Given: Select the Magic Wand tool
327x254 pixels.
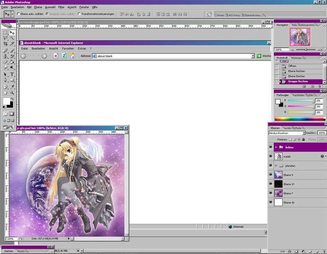Looking at the screenshot, I should click(x=12, y=38).
